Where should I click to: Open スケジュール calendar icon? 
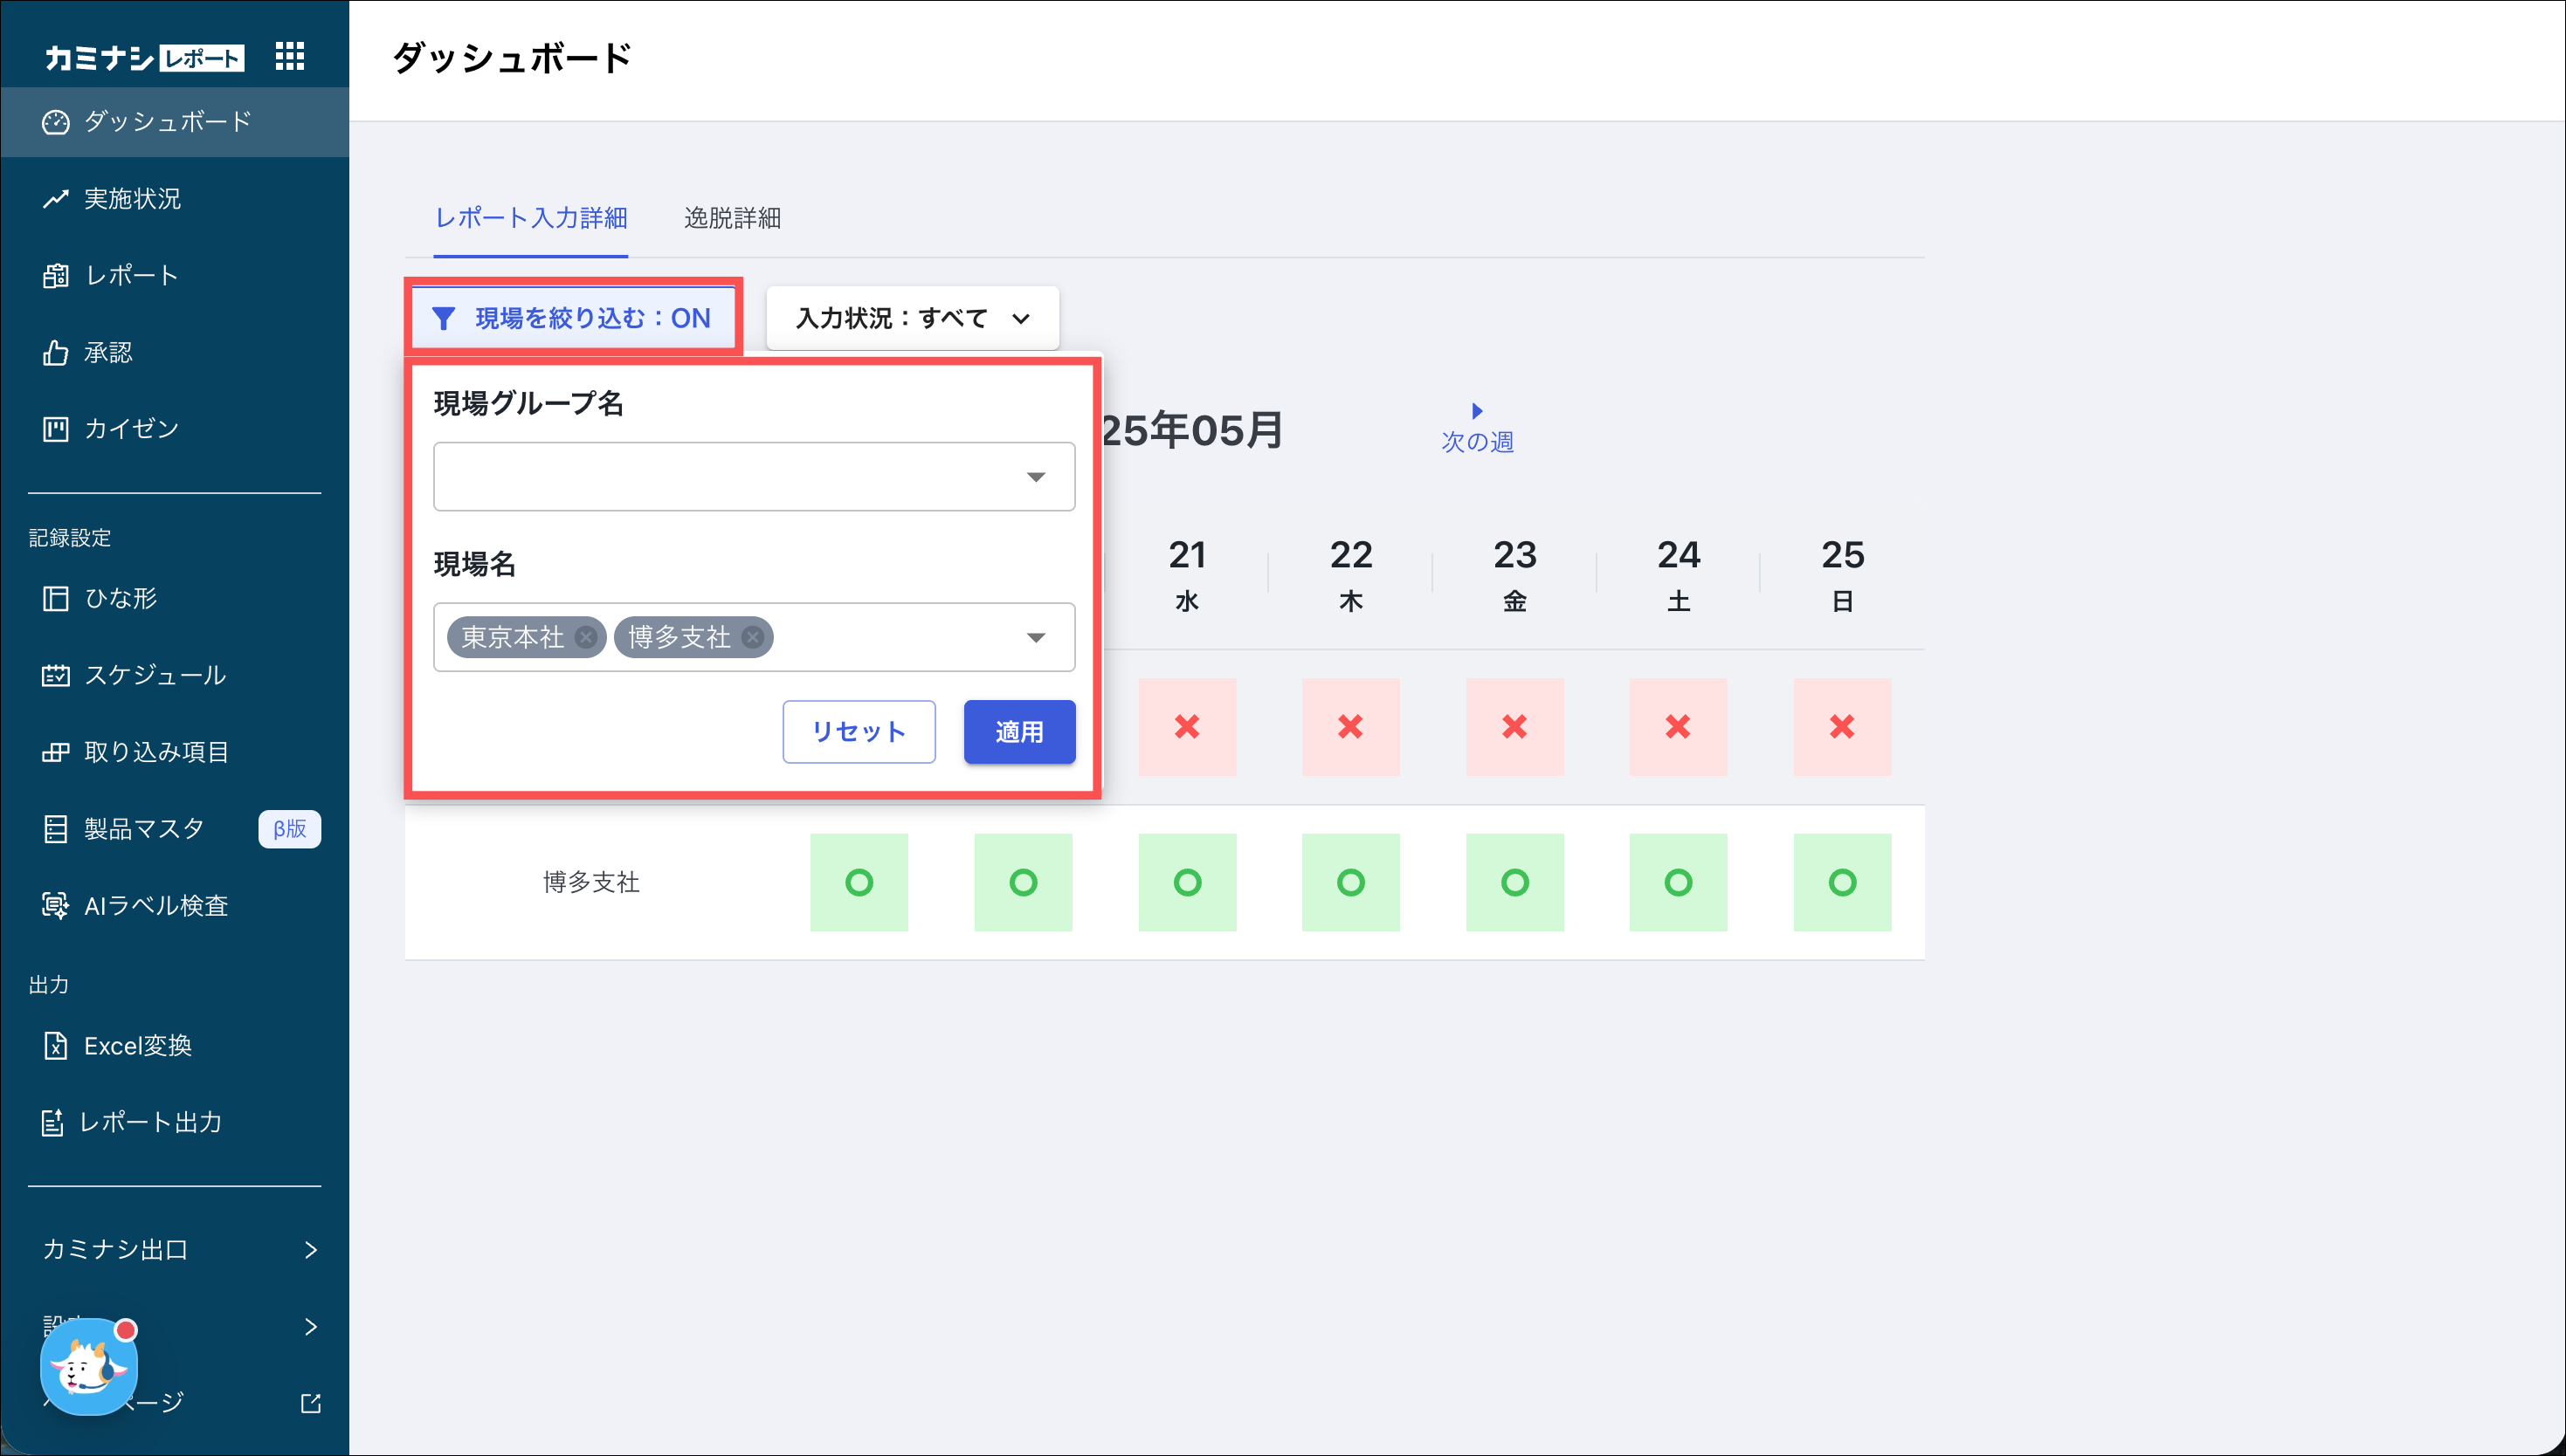[55, 675]
